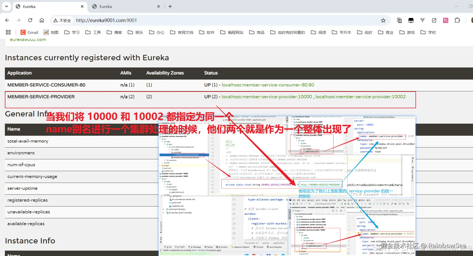Open the tab search dropdown arrow
Screen dimensions: 473x256
tap(6, 6)
